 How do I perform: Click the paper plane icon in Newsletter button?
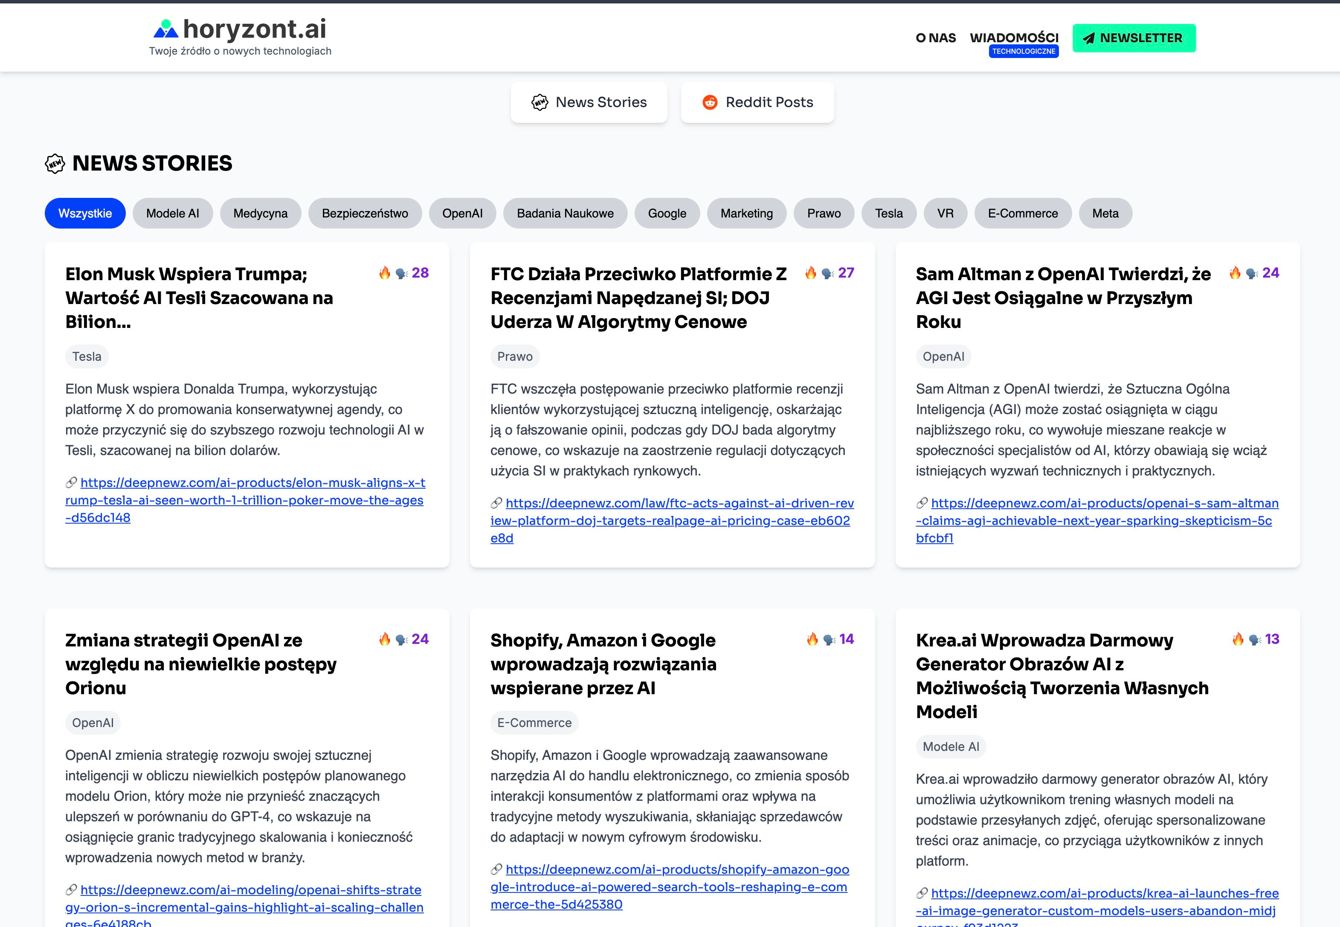coord(1088,38)
